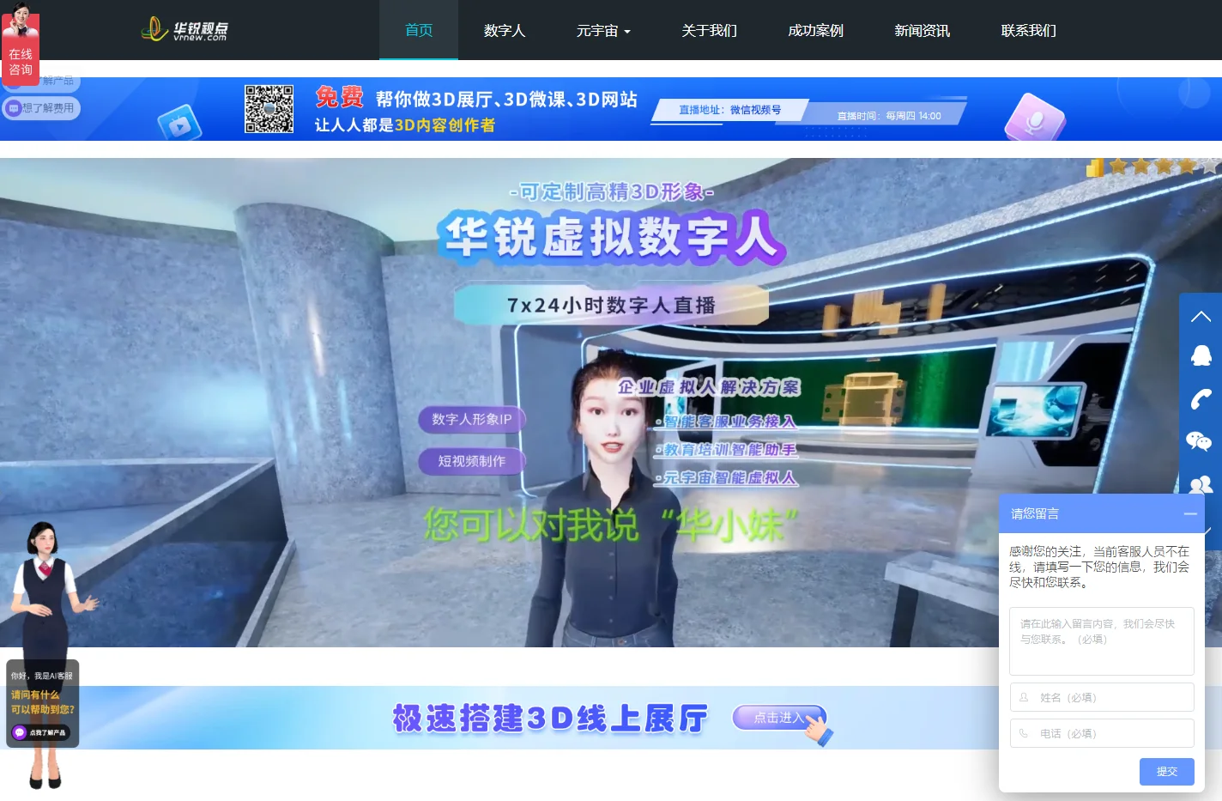Viewport: 1222px width, 801px height.
Task: Click the 数字人形象IP button
Action: tap(472, 419)
